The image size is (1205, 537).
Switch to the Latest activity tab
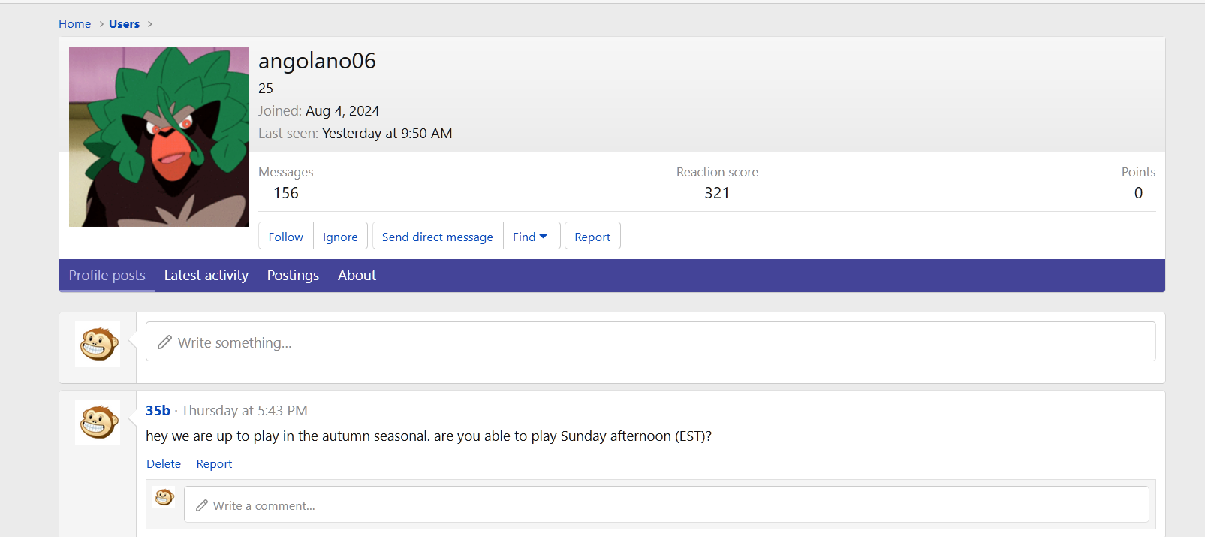tap(206, 276)
